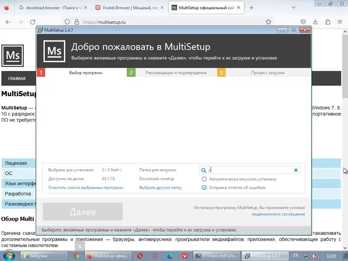This screenshot has height=261, width=348.
Task: Click the Разработка table row on website
Action: [19, 194]
